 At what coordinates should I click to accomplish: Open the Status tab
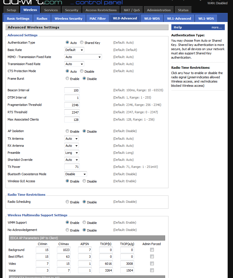[x=183, y=10]
